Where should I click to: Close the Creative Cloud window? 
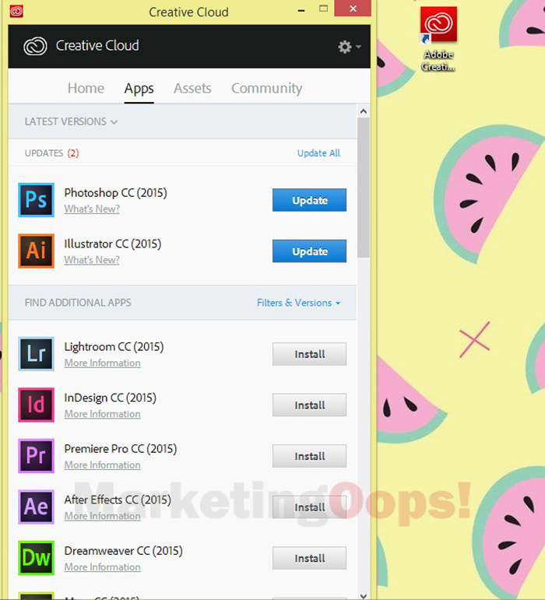pos(353,9)
